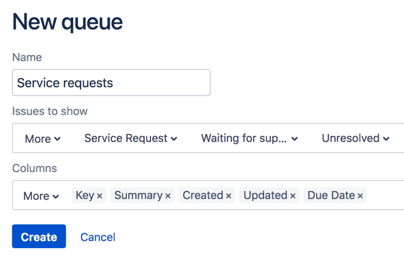
Task: Click the Due Date column tag label
Action: (x=331, y=196)
